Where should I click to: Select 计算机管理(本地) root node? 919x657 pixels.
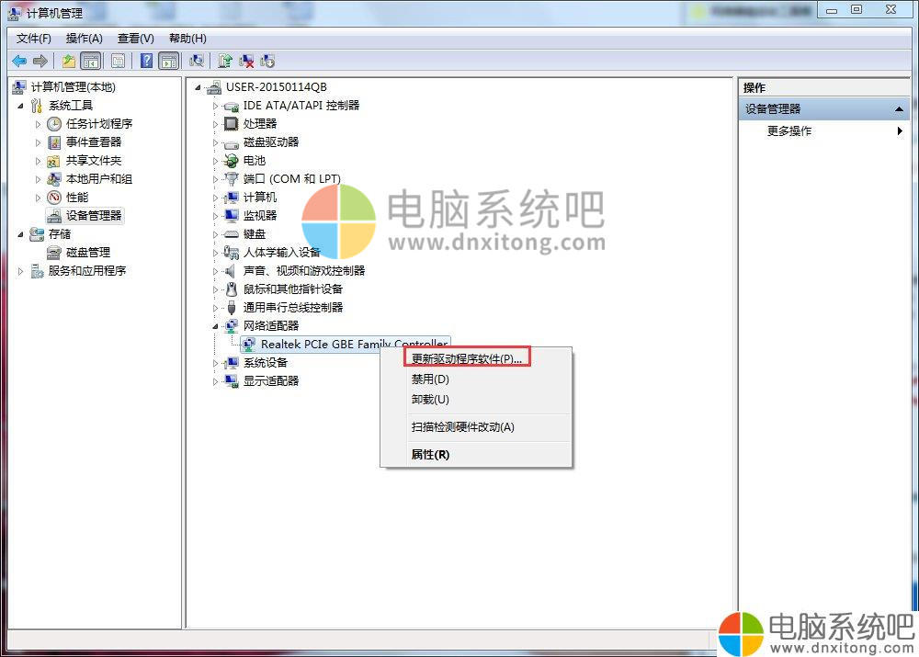coord(74,87)
